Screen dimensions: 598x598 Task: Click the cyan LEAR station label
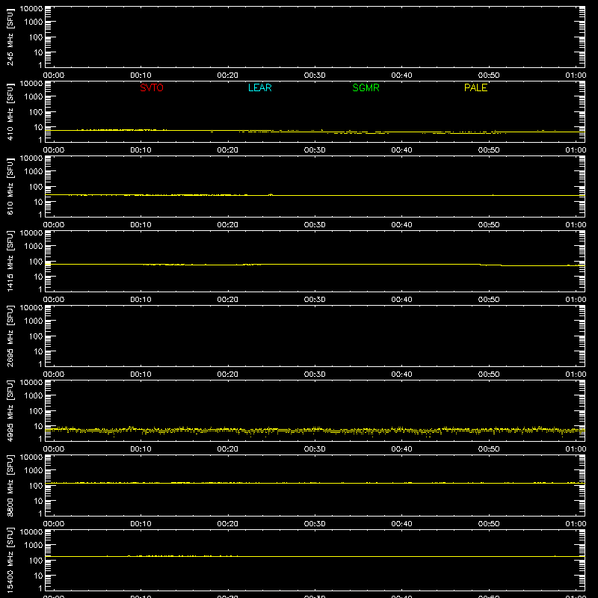[x=259, y=87]
